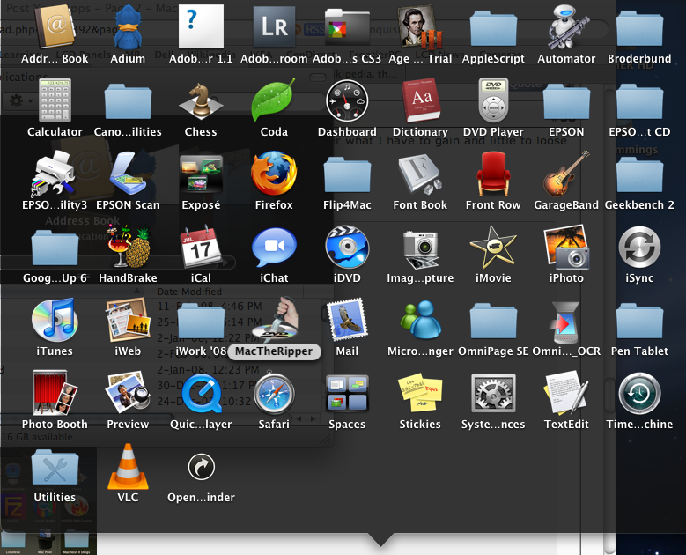
Task: Open the Flip4Mac folder
Action: pyautogui.click(x=347, y=174)
